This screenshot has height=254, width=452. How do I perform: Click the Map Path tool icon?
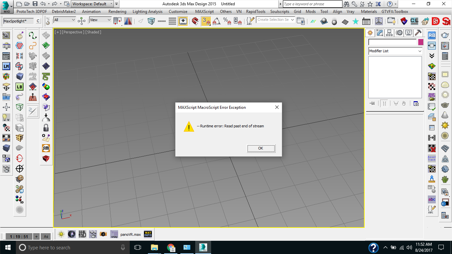coord(431,96)
